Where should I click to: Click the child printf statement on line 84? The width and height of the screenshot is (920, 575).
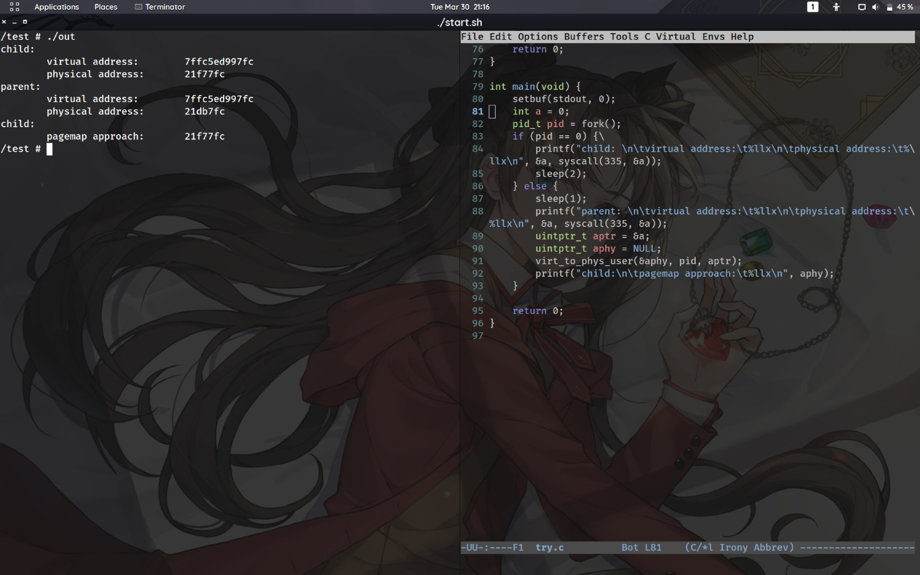[x=702, y=155]
